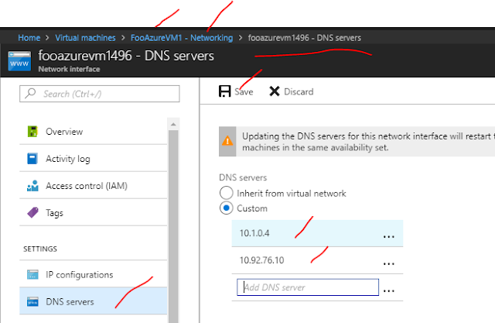Focus the Search (Ctrl+/) box
The width and height of the screenshot is (495, 323).
tap(100, 94)
